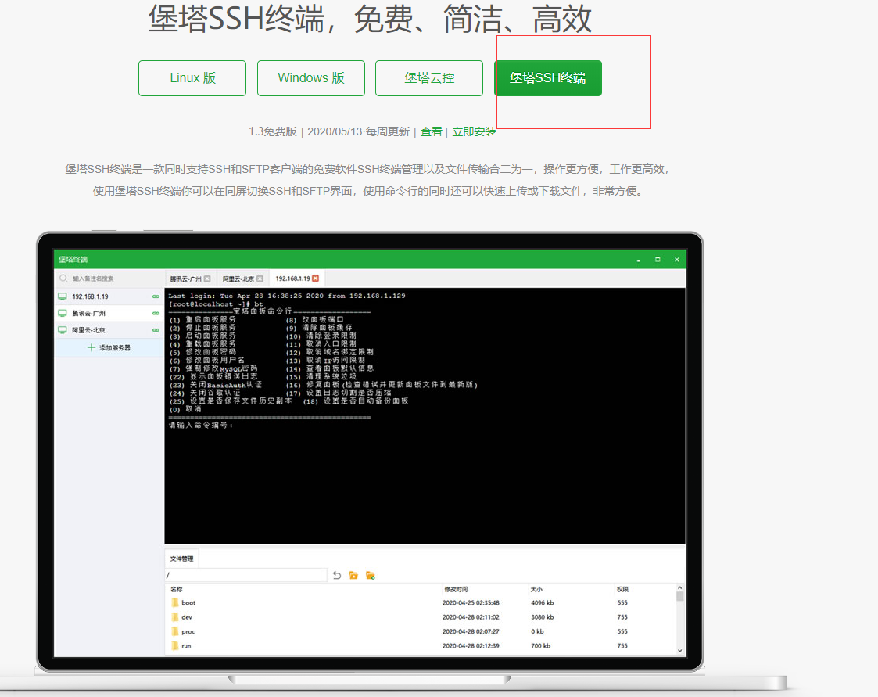Click the 立即安装 link
Screen dimensions: 878x697
click(475, 131)
